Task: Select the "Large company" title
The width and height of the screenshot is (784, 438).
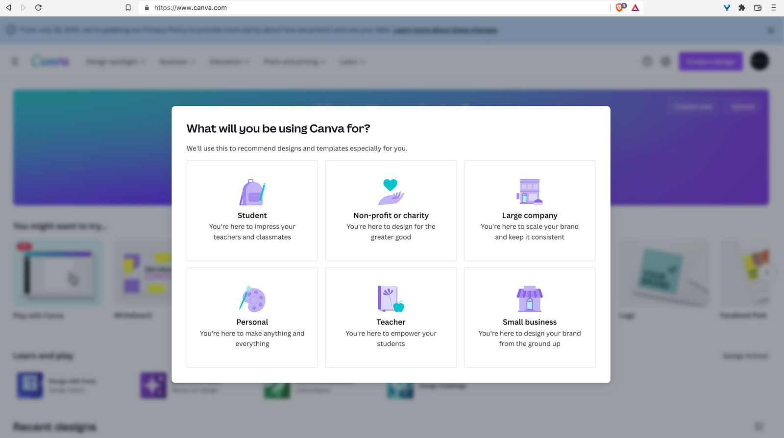Action: [530, 216]
